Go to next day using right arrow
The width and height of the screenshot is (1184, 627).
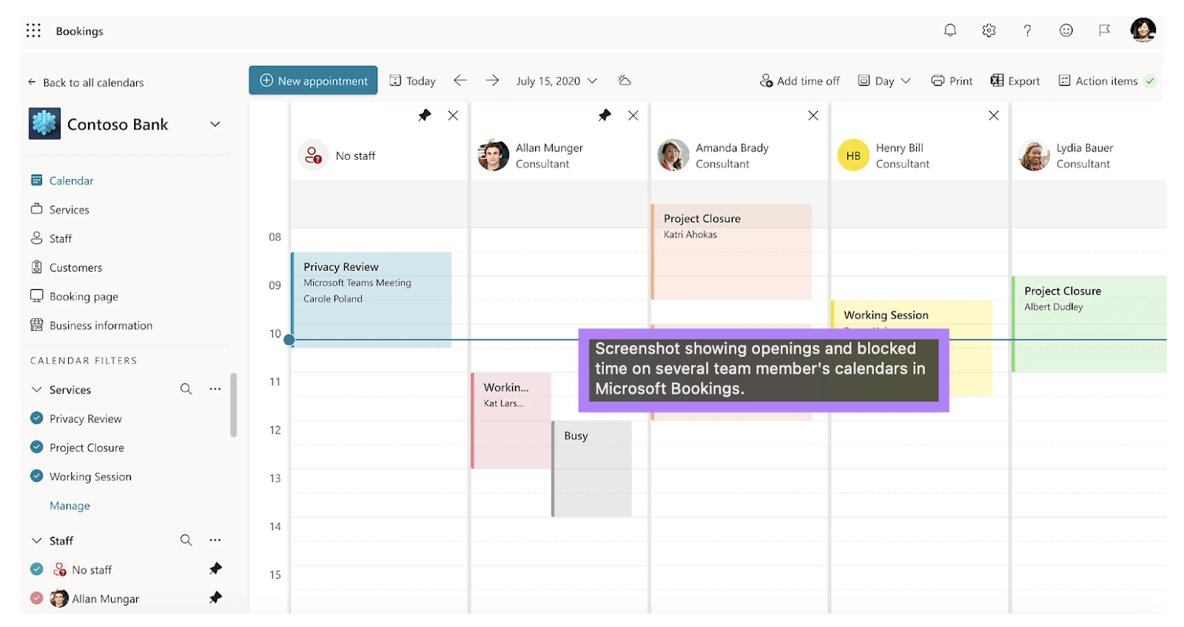coord(493,81)
